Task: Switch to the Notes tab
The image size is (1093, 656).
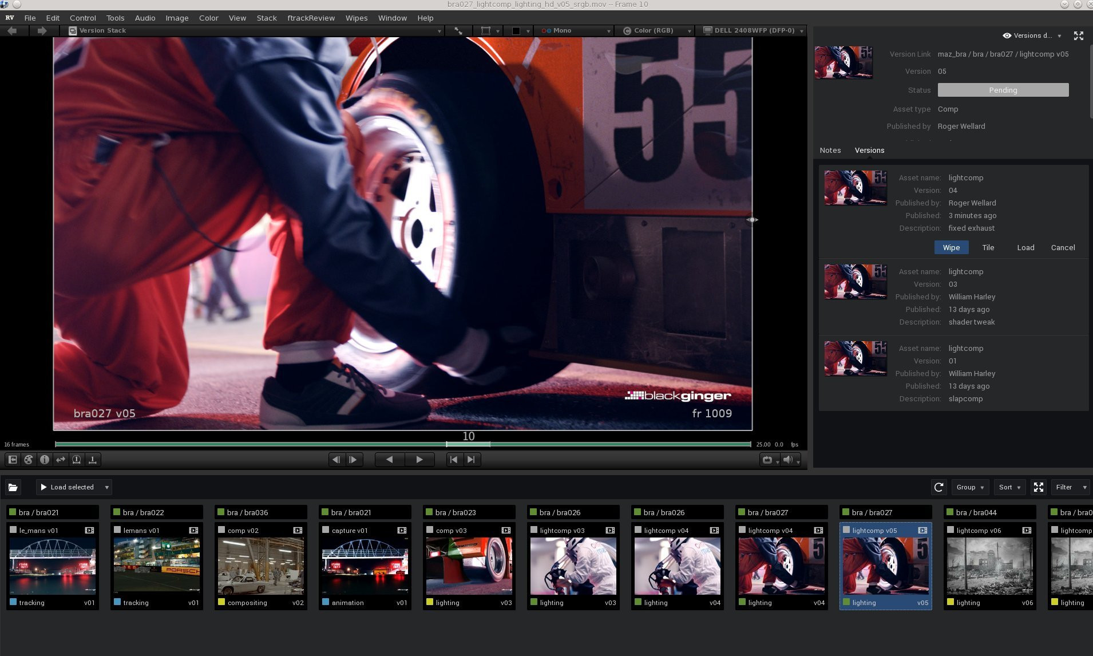Action: coord(830,151)
